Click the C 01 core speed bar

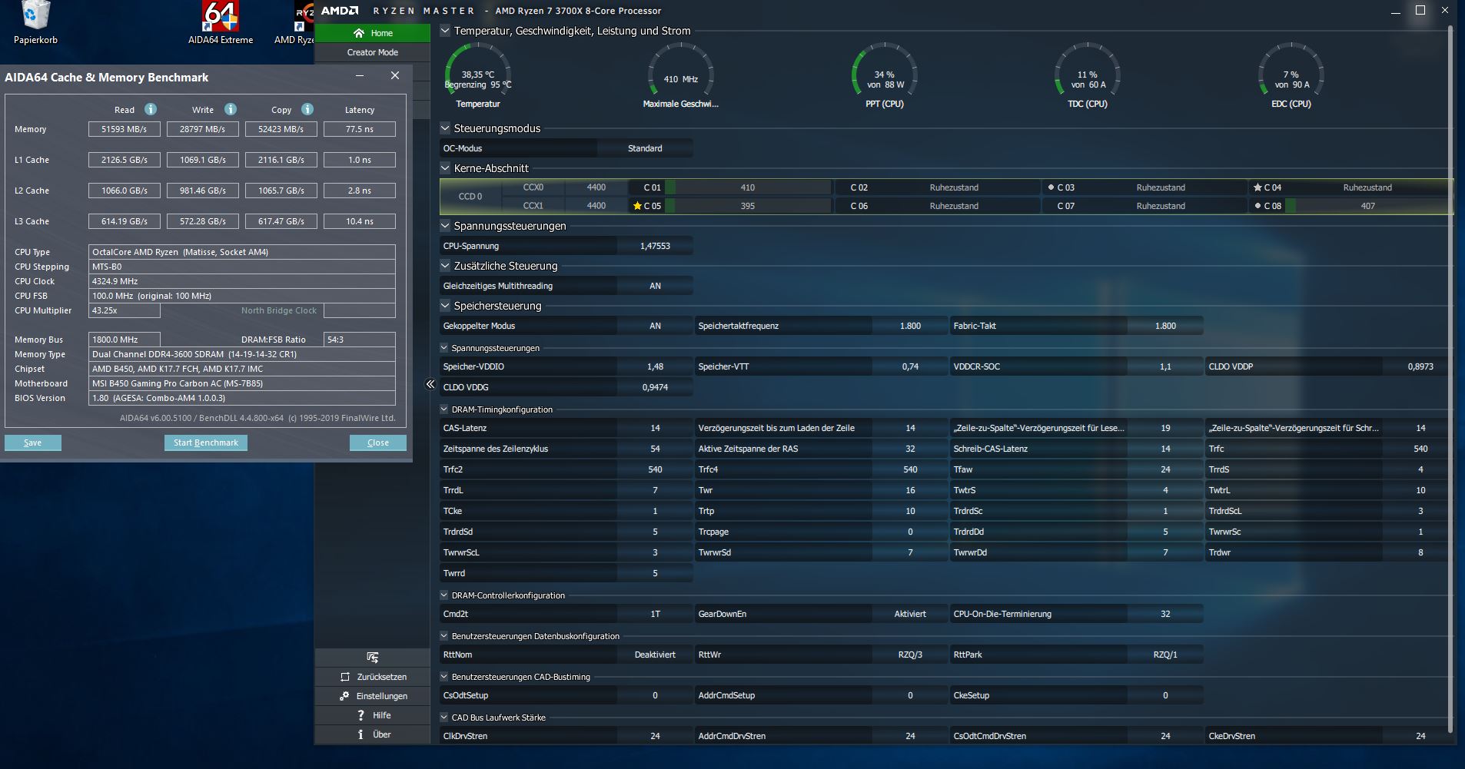coord(748,187)
